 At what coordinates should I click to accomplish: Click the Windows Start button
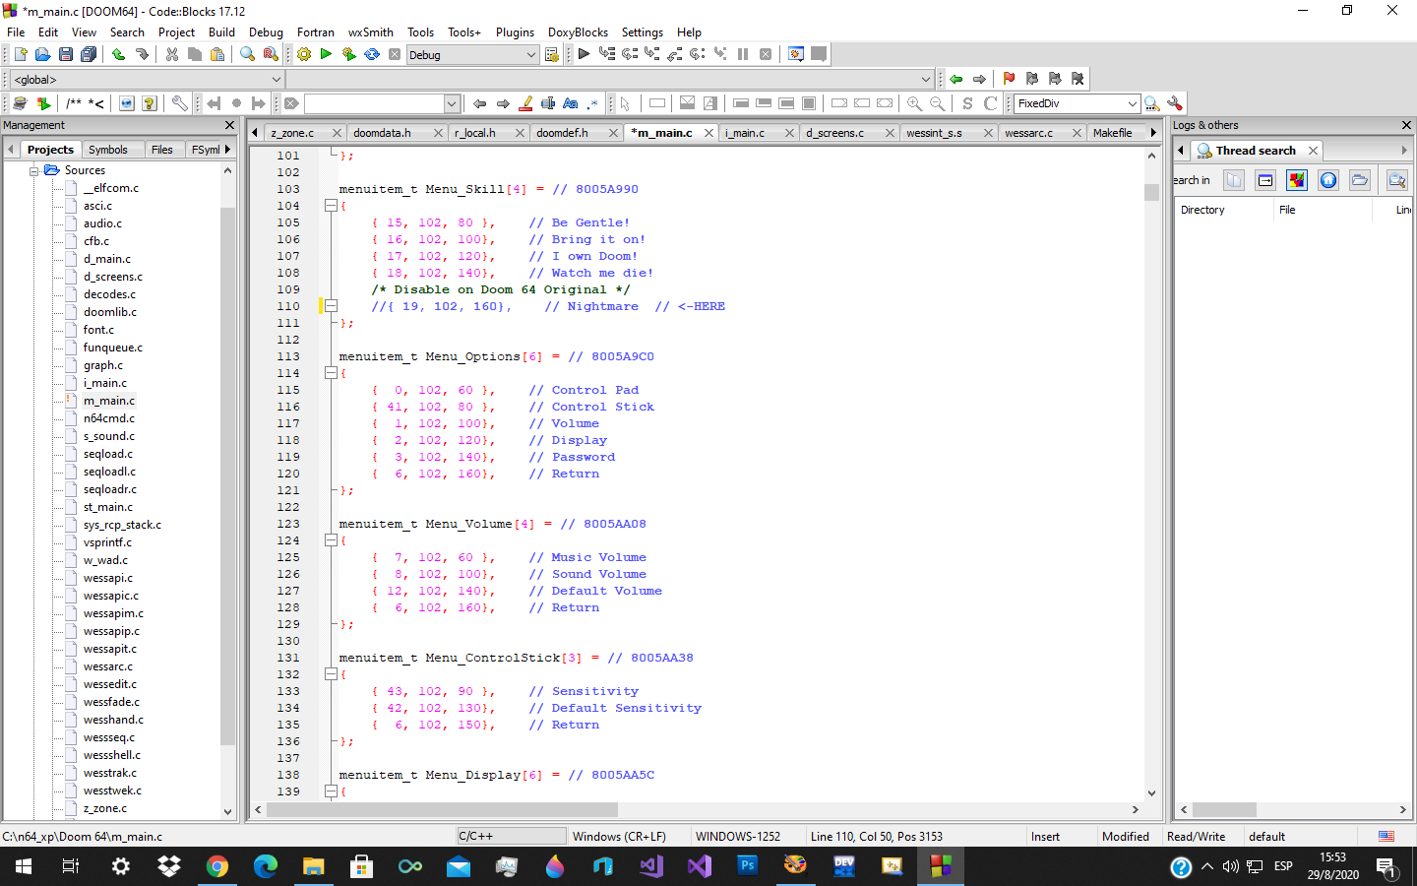(x=24, y=866)
